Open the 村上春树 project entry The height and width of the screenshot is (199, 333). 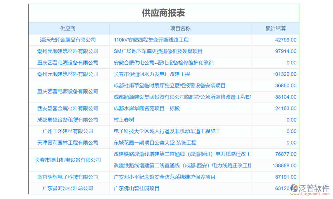click(124, 120)
